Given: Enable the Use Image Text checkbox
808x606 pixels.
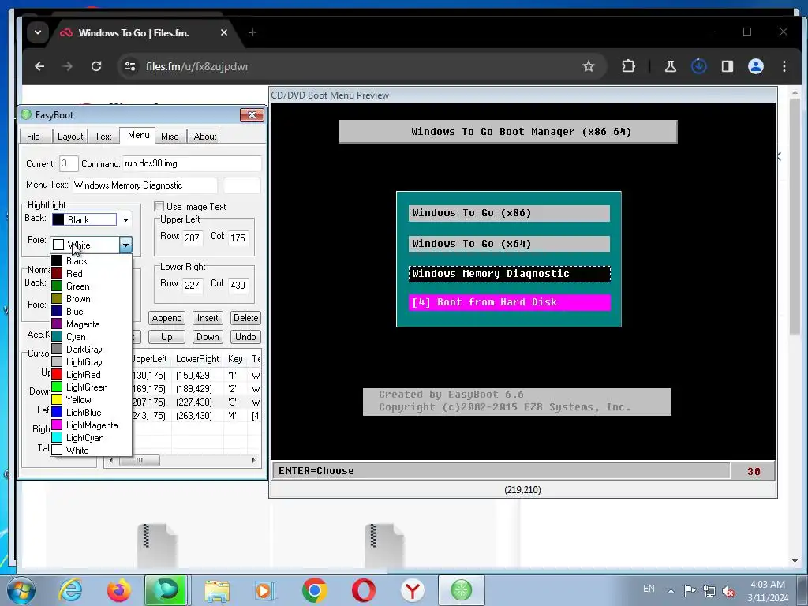Looking at the screenshot, I should tap(159, 206).
